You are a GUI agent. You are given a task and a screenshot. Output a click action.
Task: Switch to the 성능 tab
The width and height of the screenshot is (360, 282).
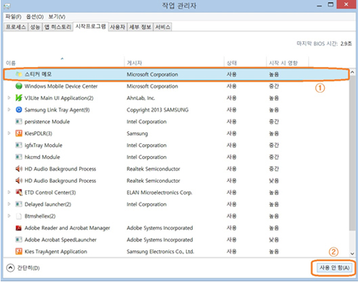coord(35,27)
